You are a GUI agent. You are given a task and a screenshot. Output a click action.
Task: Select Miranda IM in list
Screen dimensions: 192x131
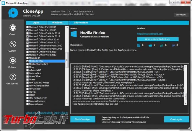[x=35, y=58]
